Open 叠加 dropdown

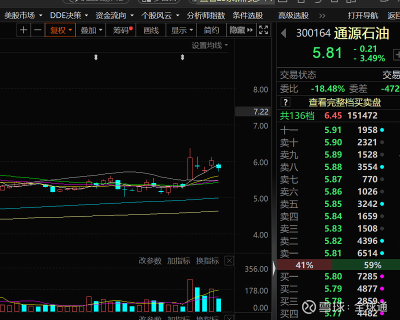tap(91, 30)
